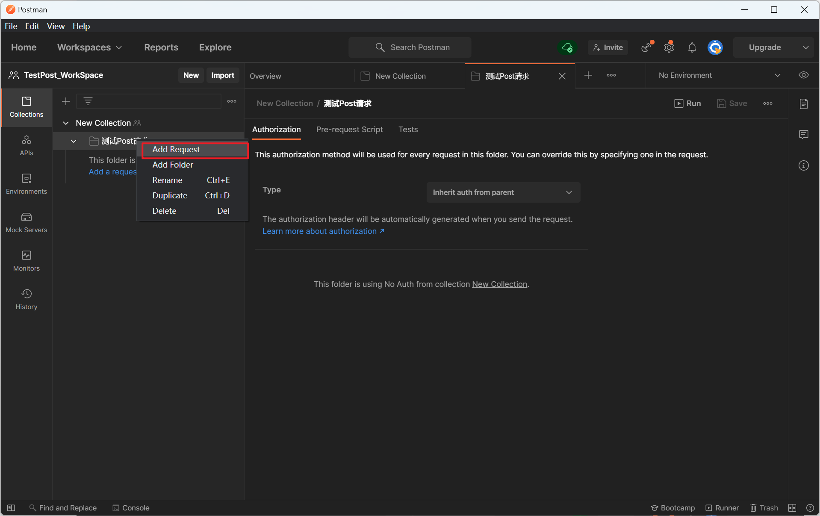
Task: Collapse the 测试Post请求 folder
Action: (x=74, y=141)
